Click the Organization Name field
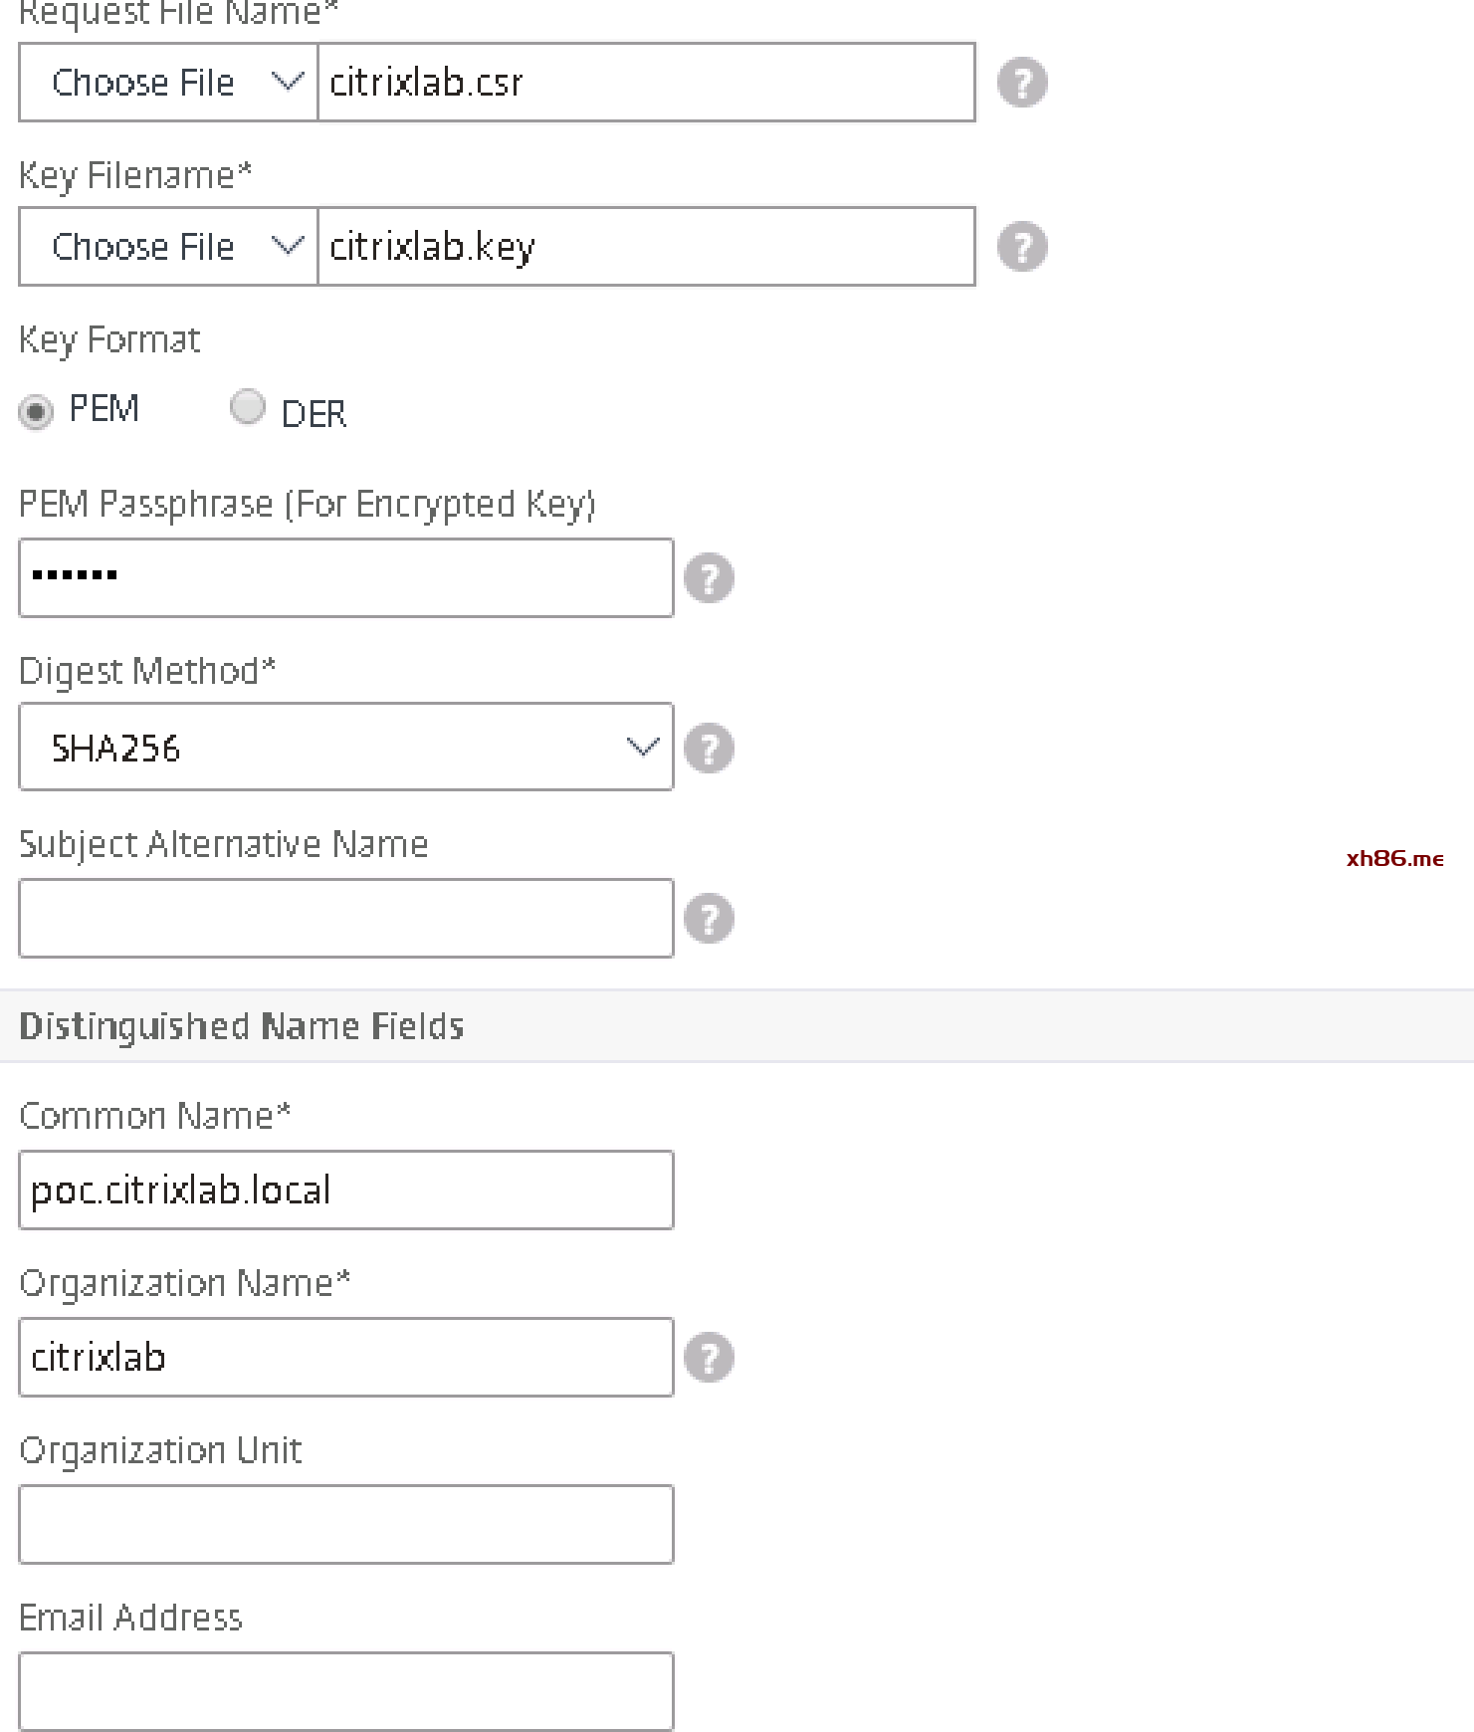The image size is (1474, 1732). tap(345, 1358)
